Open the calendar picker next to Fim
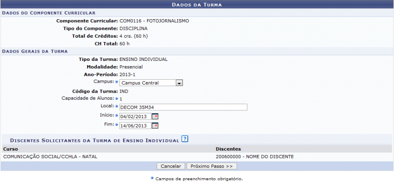Image resolution: width=394 pixels, height=183 pixels. (155, 126)
